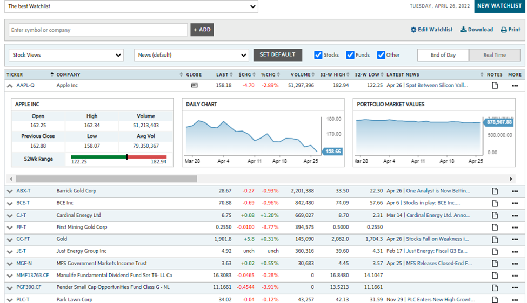The width and height of the screenshot is (527, 303).
Task: Click the Download watchlist icon
Action: tap(463, 30)
